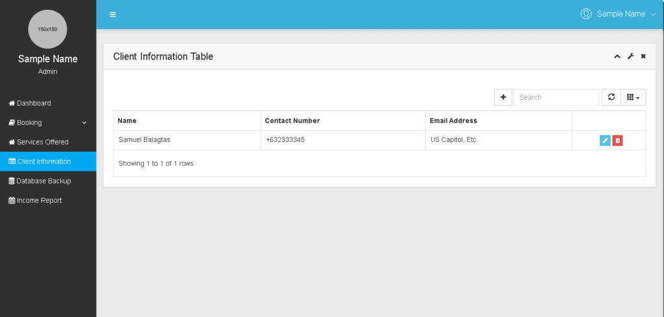Select the Samuel Balagtas name cell
This screenshot has width=664, height=317.
pos(187,140)
